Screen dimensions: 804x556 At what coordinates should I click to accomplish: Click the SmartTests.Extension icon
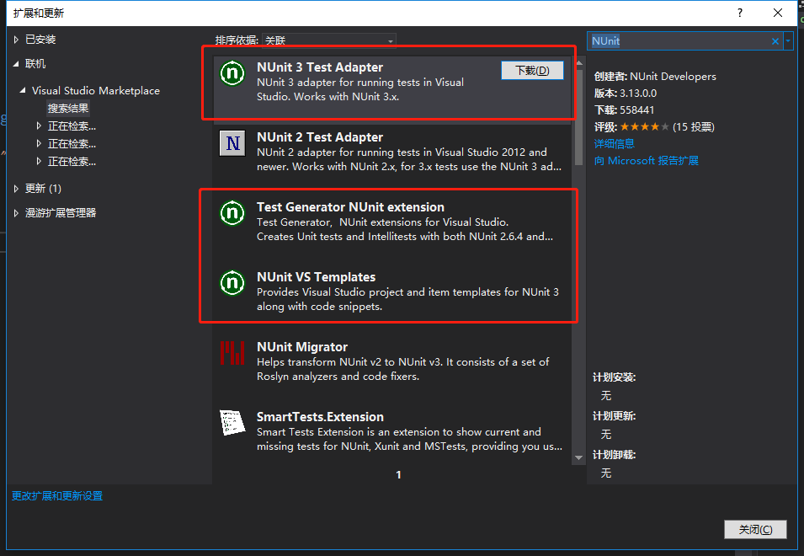tap(232, 423)
